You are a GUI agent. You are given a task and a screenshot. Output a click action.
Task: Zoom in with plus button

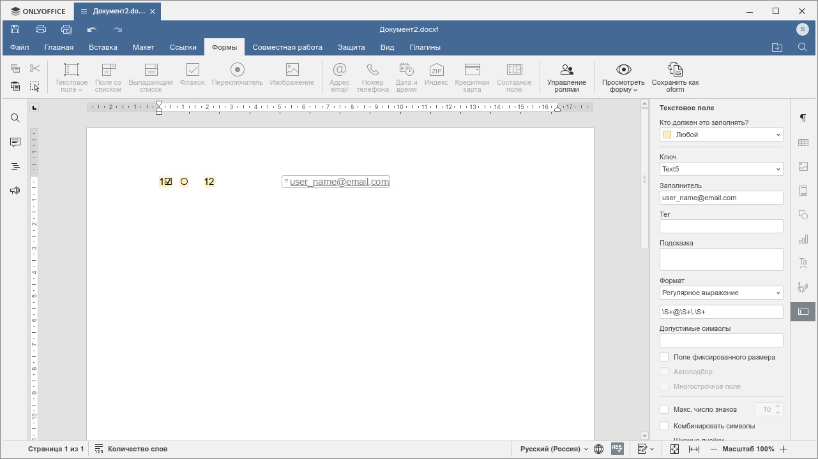point(783,449)
